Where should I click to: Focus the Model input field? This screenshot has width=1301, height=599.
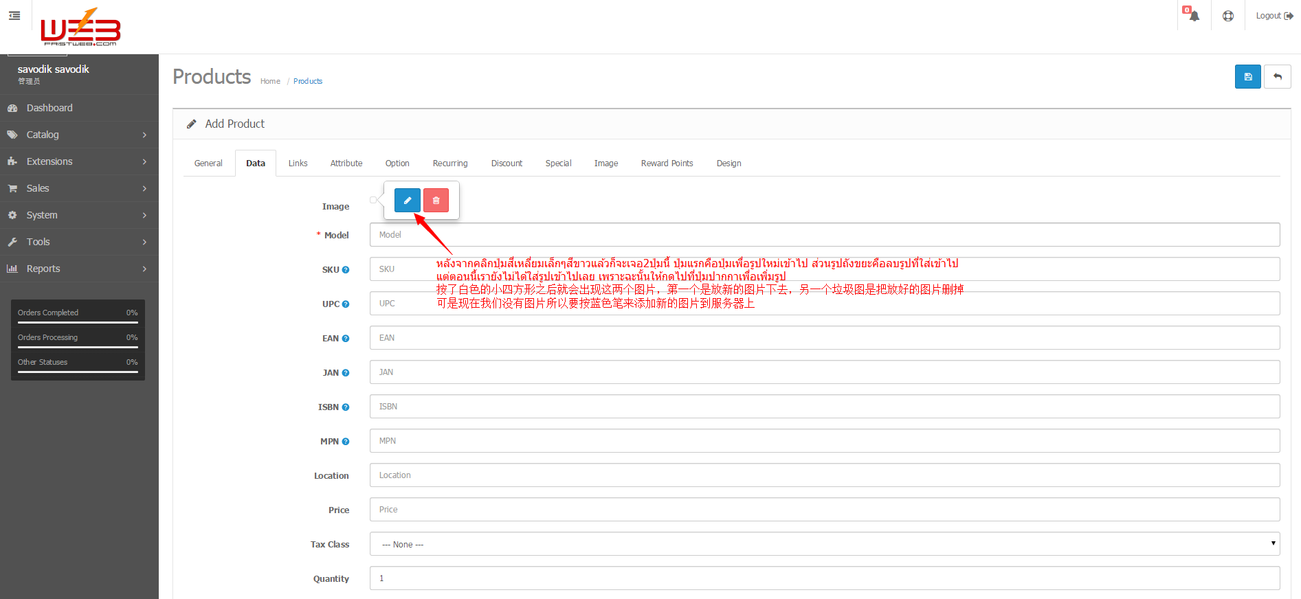[825, 235]
